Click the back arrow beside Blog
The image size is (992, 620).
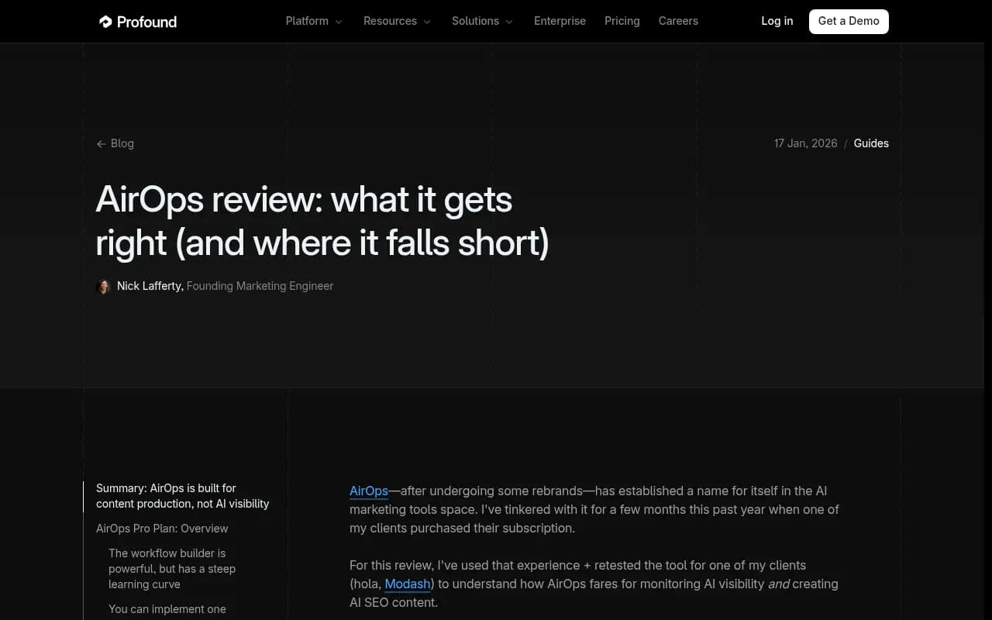[x=101, y=144]
